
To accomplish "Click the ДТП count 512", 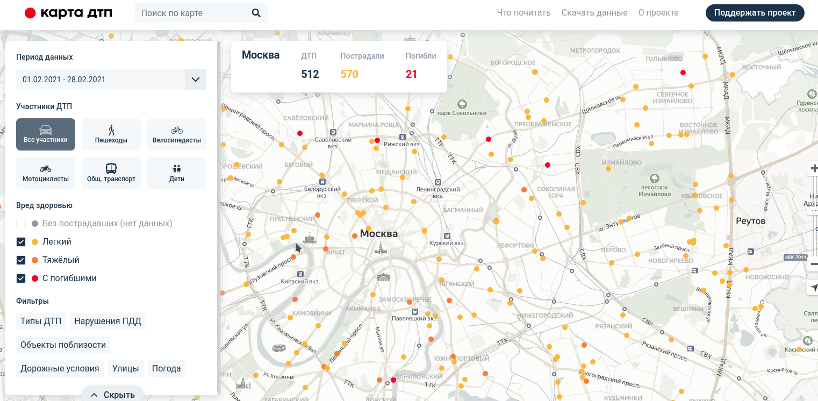I will [310, 74].
